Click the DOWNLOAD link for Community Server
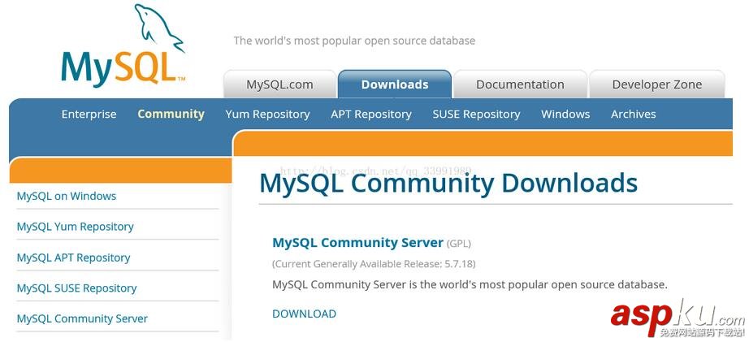Screen dimensions: 749x342 coord(305,314)
